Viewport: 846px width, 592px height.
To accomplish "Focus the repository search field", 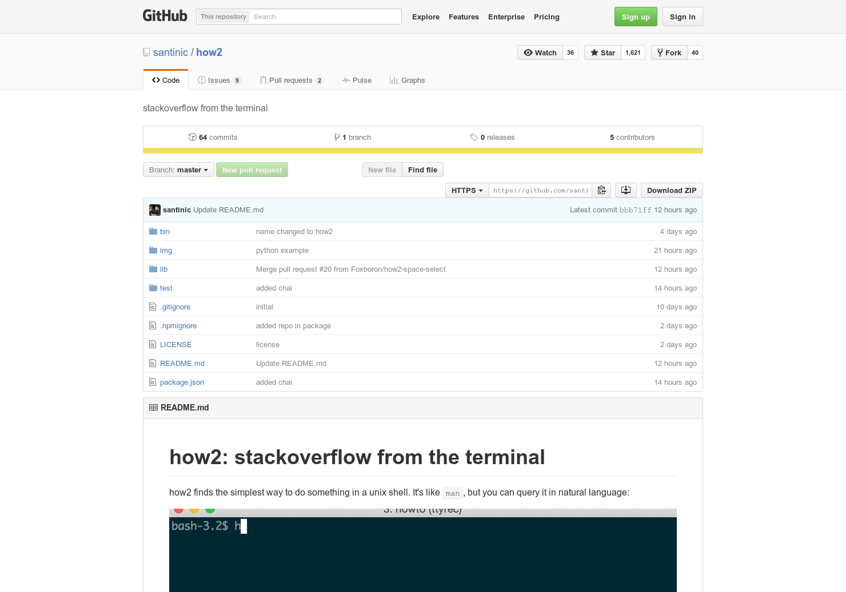I will coord(325,17).
